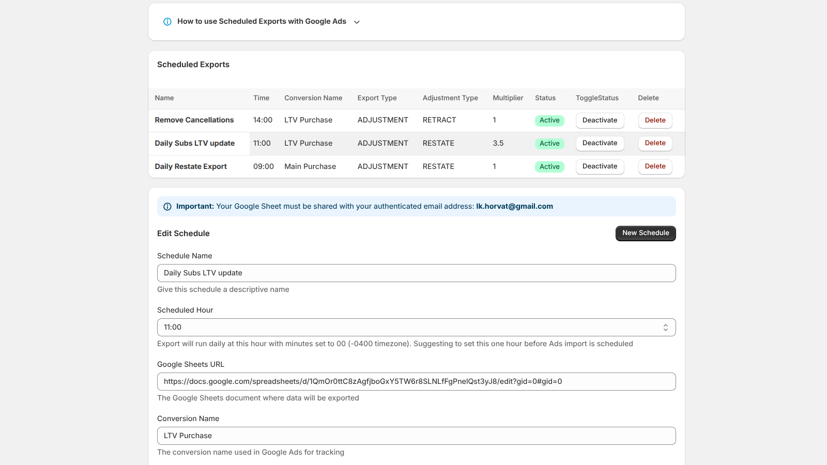This screenshot has width=827, height=465.
Task: Create a New Schedule
Action: (645, 233)
